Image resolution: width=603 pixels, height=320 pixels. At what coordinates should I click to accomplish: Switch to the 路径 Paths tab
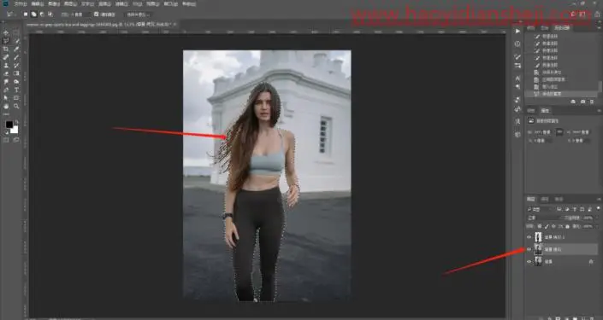coord(559,199)
